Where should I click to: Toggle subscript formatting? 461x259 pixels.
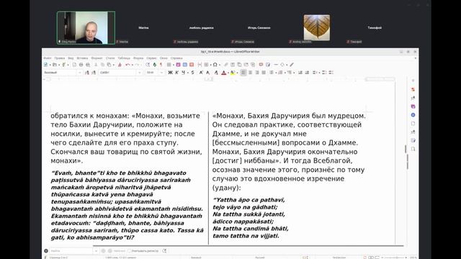pos(208,73)
